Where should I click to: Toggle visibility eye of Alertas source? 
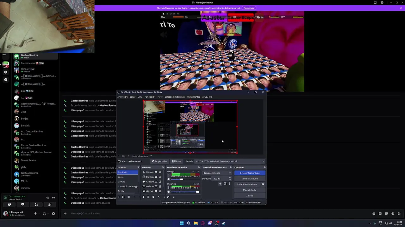coord(156,191)
